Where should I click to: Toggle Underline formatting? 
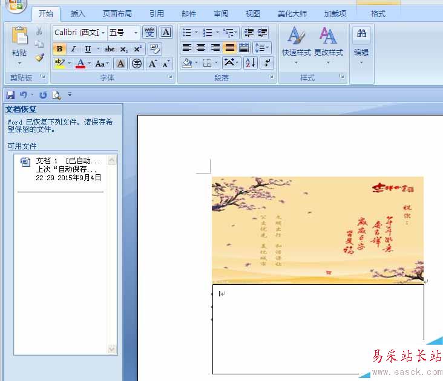click(x=88, y=49)
